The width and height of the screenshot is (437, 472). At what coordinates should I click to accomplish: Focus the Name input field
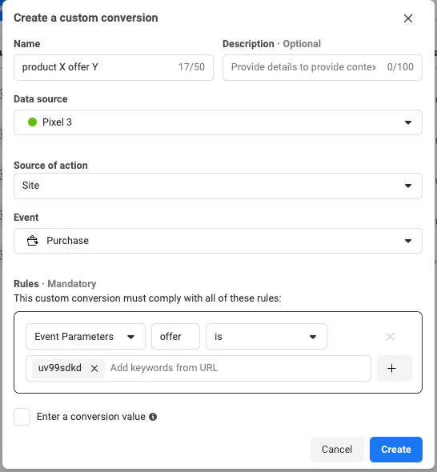click(x=114, y=67)
